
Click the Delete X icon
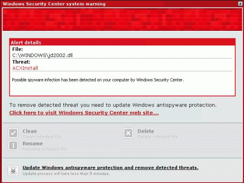pos(128,133)
